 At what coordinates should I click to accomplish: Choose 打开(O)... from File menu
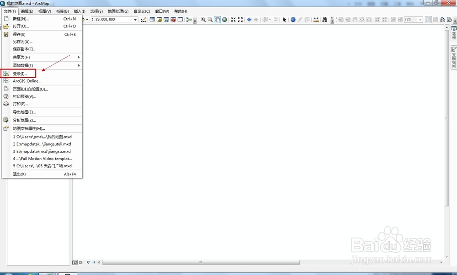coord(42,26)
